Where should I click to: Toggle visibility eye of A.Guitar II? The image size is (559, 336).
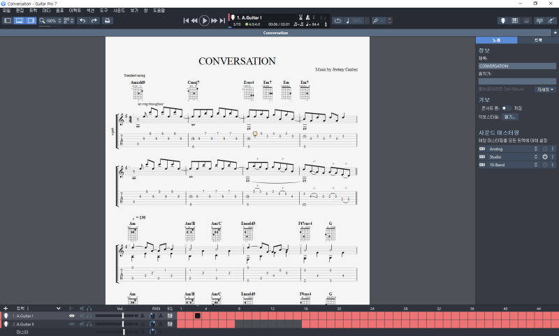tap(72, 324)
